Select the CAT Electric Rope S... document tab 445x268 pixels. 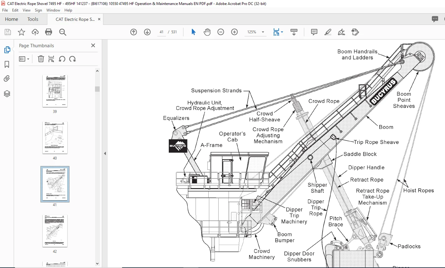point(75,19)
